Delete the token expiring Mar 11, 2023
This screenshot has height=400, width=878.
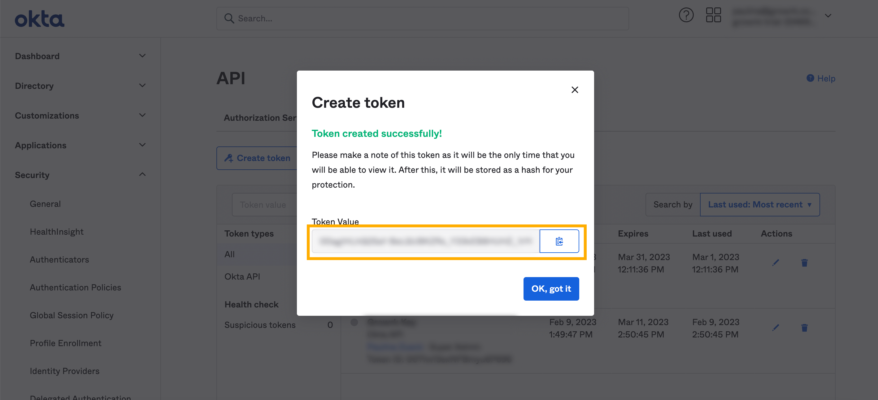(804, 328)
